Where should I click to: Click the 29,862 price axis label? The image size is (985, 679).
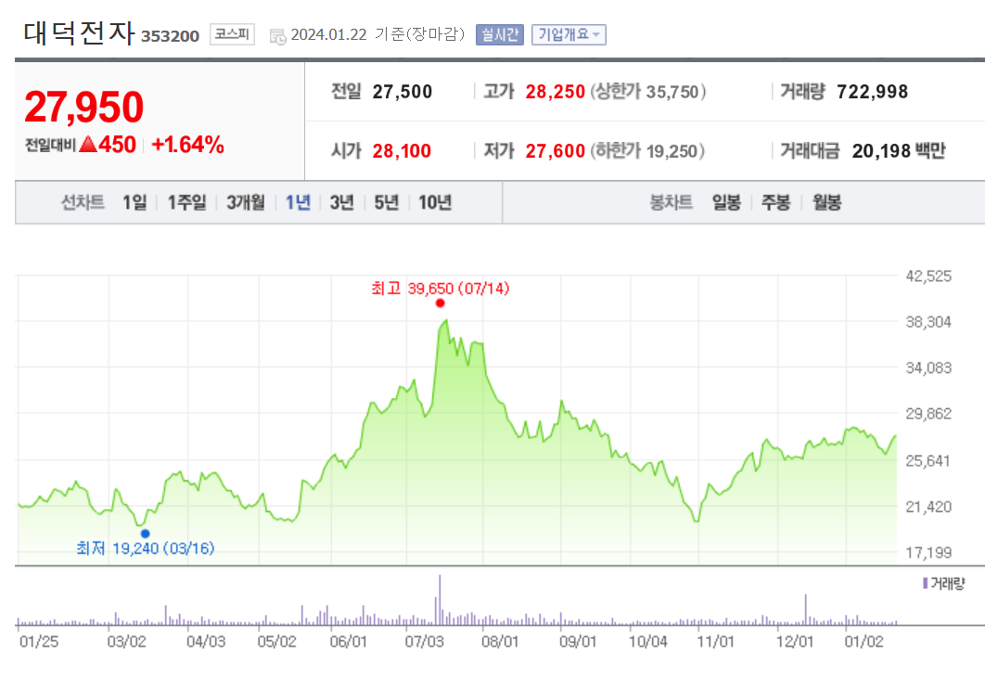[x=928, y=414]
